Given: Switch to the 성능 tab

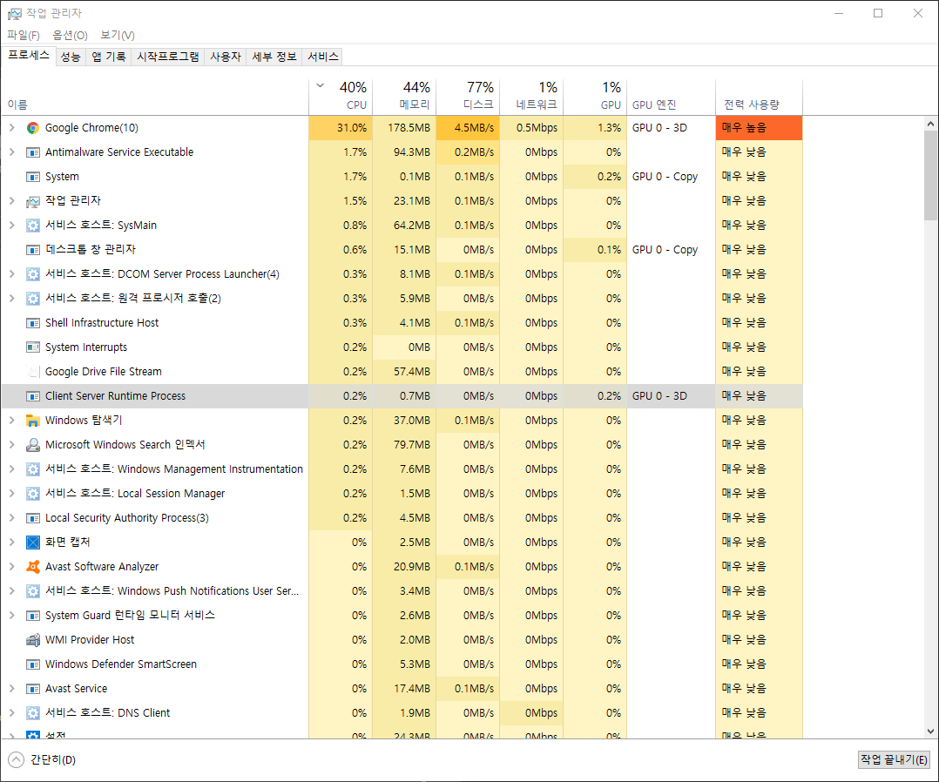Looking at the screenshot, I should tap(71, 56).
